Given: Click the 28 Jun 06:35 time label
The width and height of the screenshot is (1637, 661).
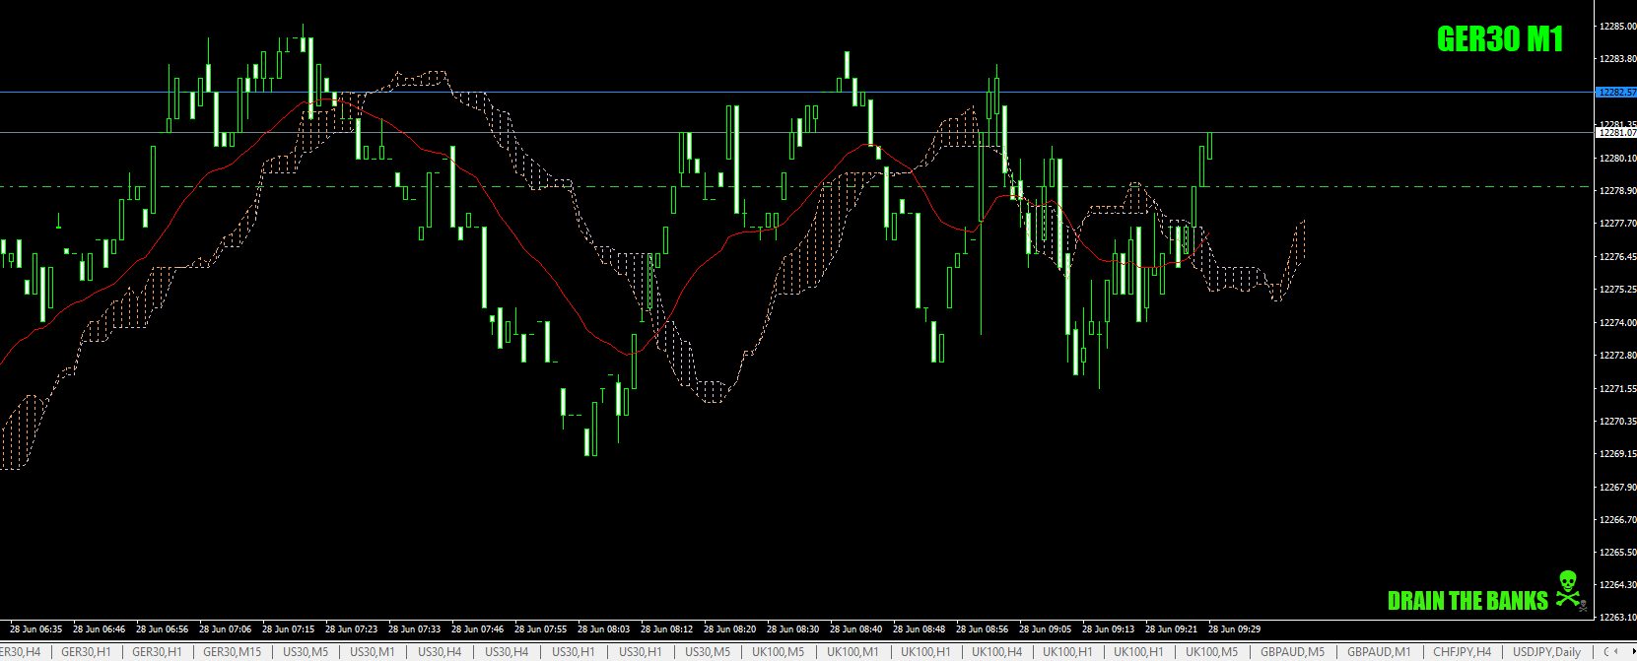Looking at the screenshot, I should (x=36, y=628).
